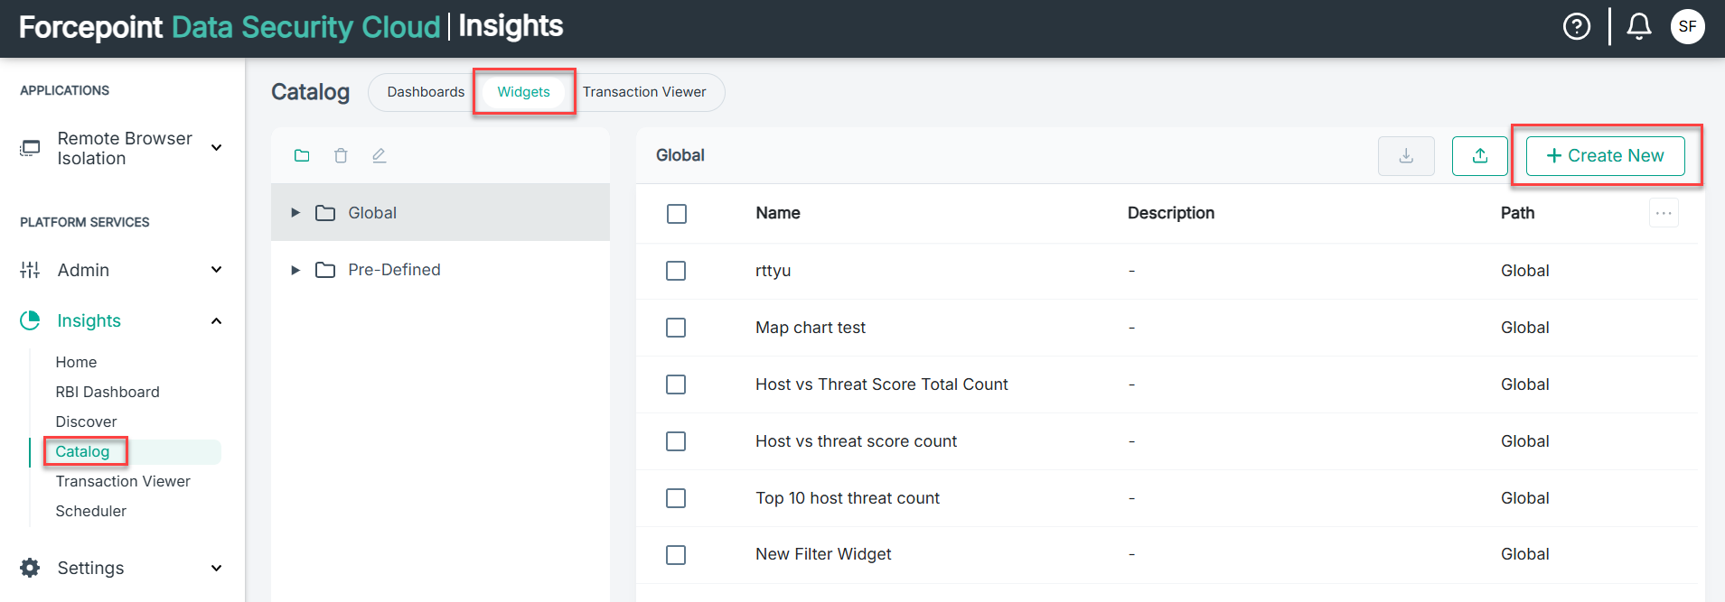
Task: Click the Admin sliders icon
Action: (30, 270)
